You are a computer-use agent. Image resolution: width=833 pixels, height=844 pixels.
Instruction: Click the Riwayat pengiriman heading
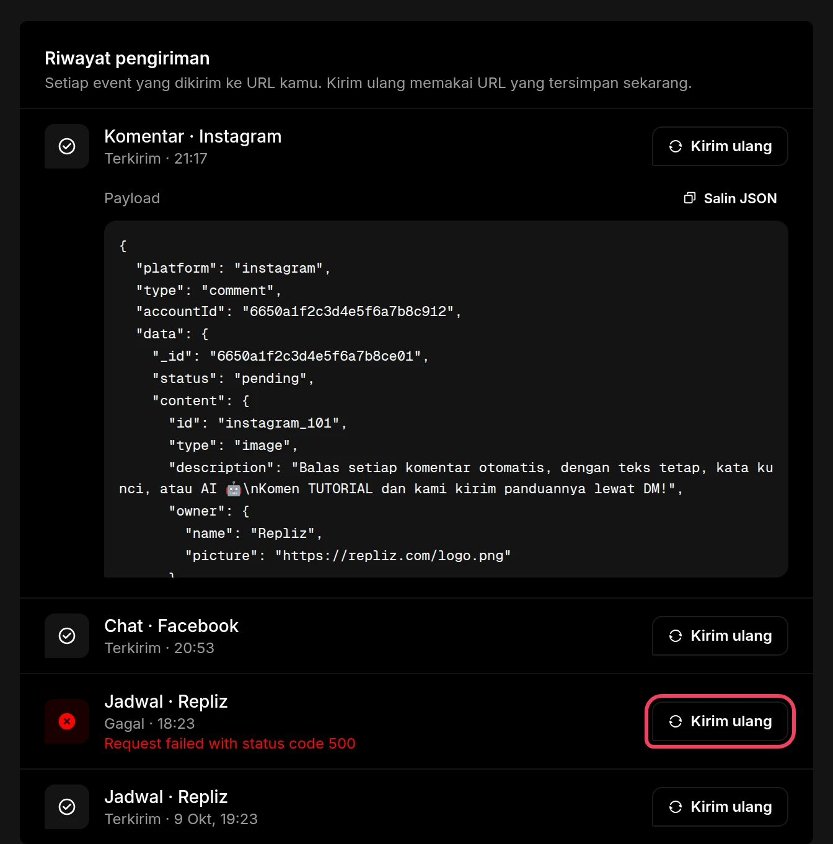127,58
